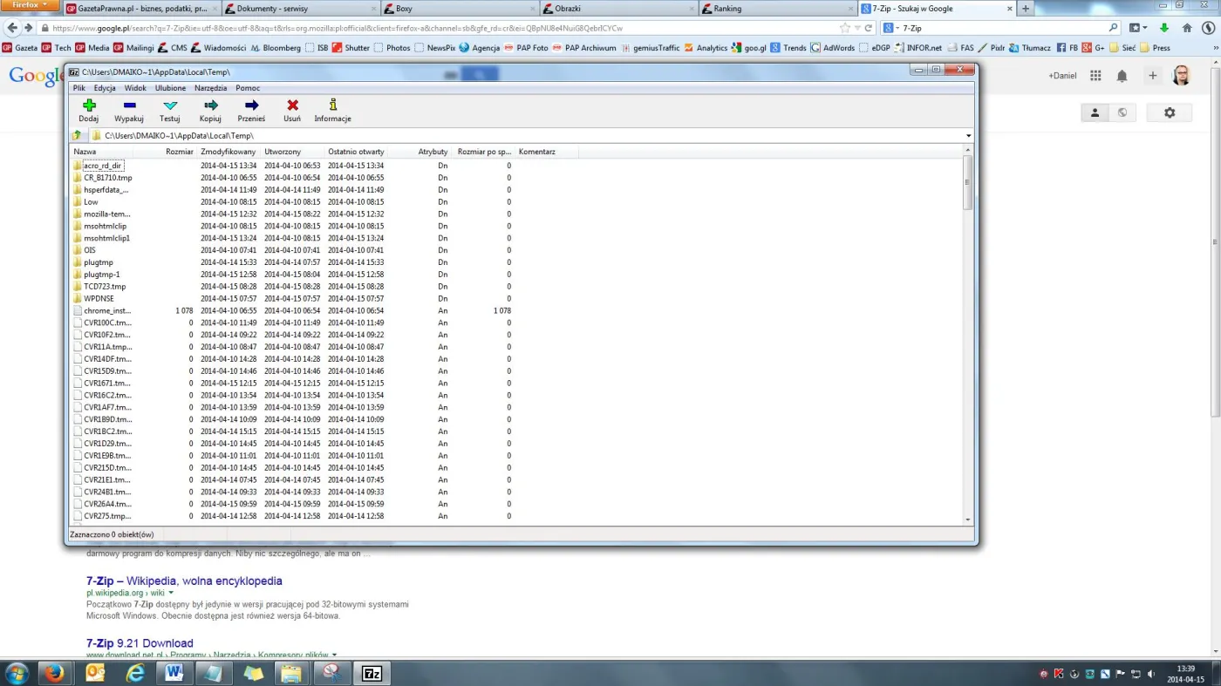The height and width of the screenshot is (686, 1221).
Task: Click the Usuń (delete) red X icon
Action: coord(292,105)
